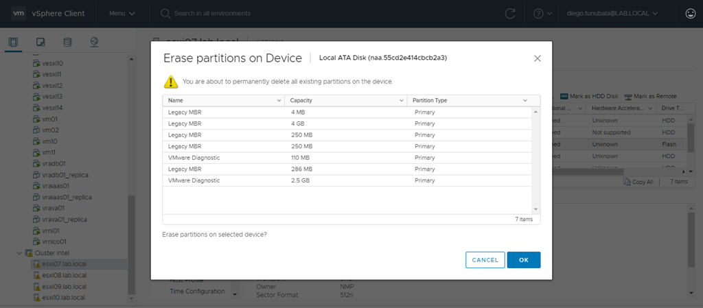The width and height of the screenshot is (703, 308).
Task: Click the smiley feedback icon
Action: tap(690, 13)
